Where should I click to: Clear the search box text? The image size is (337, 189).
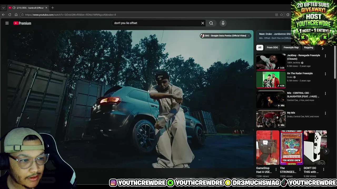click(203, 23)
